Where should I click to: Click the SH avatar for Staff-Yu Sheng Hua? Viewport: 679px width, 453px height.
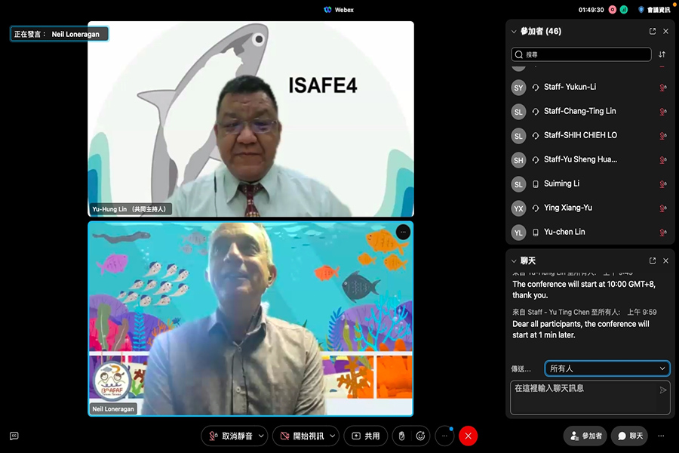tap(518, 160)
